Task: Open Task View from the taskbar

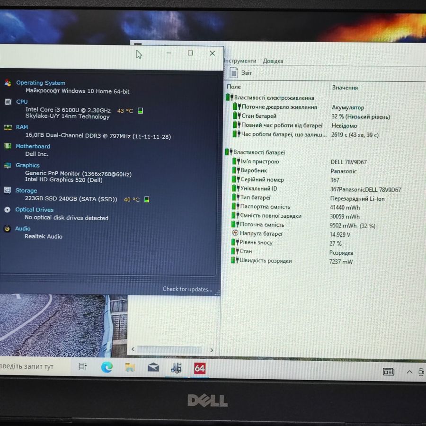Action: pyautogui.click(x=82, y=367)
